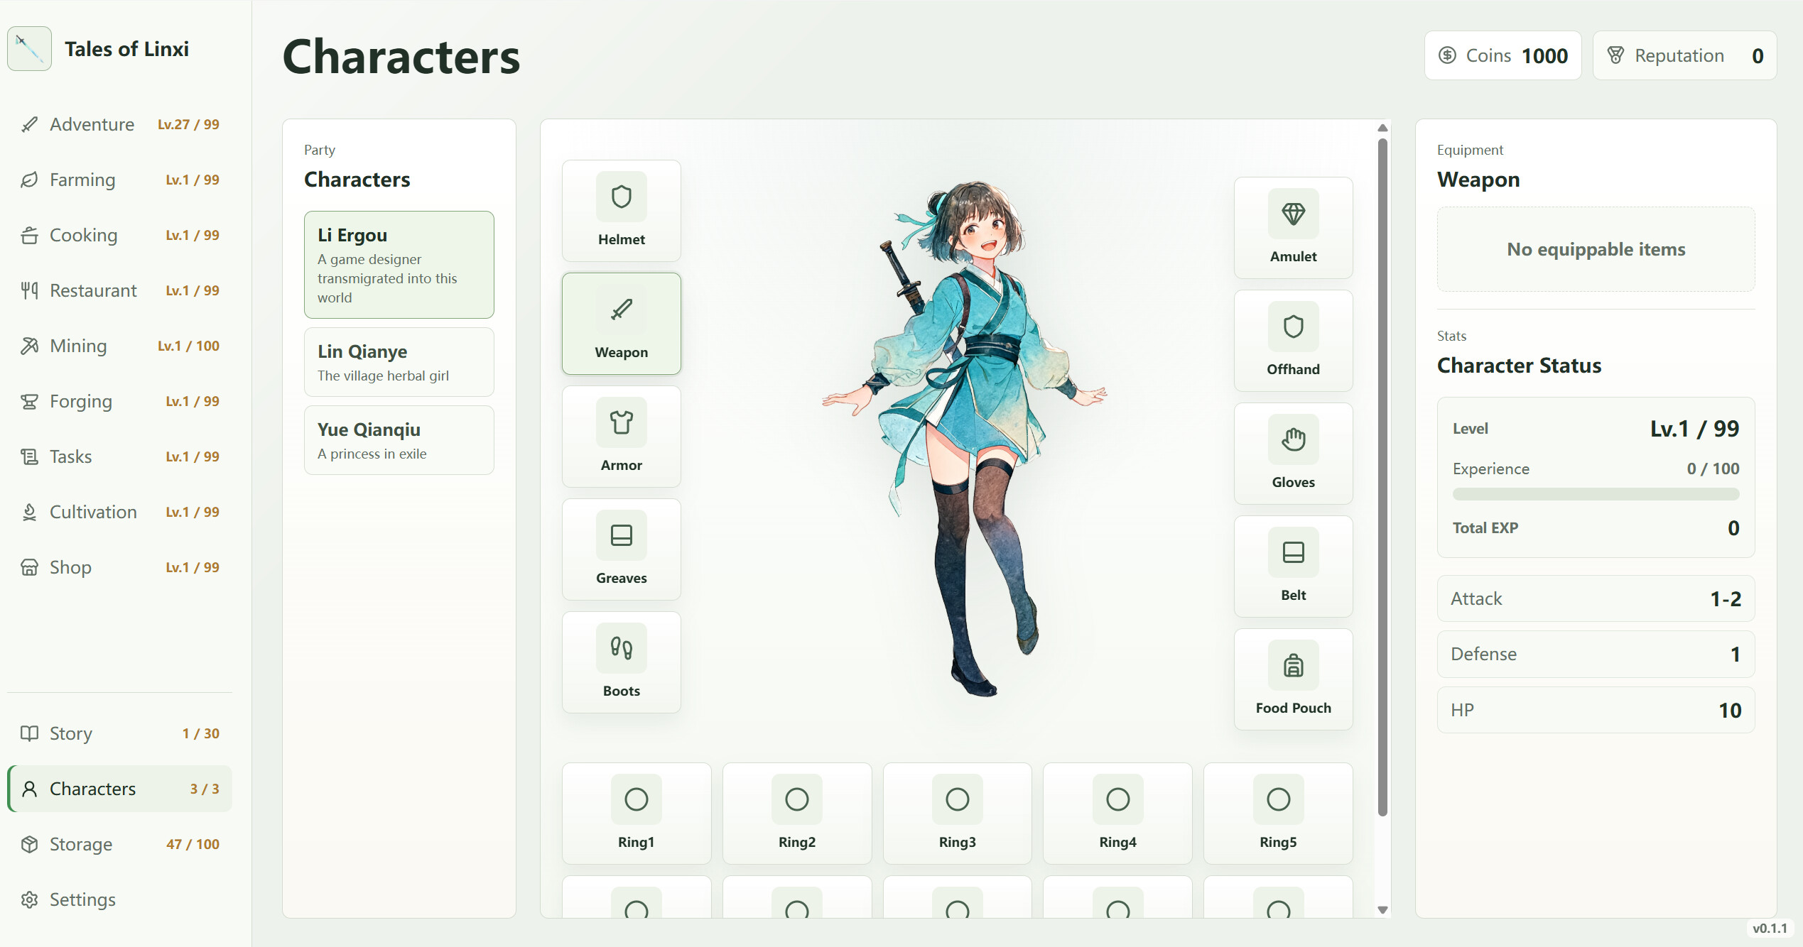This screenshot has height=947, width=1803.
Task: Open the Cooking section
Action: pyautogui.click(x=119, y=235)
